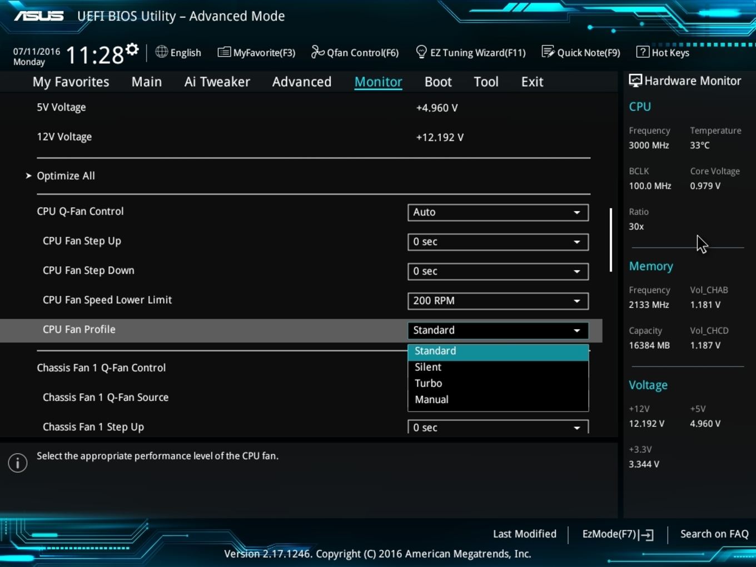Image resolution: width=756 pixels, height=567 pixels.
Task: Click the Core Voltage 0.979 V value
Action: 705,186
